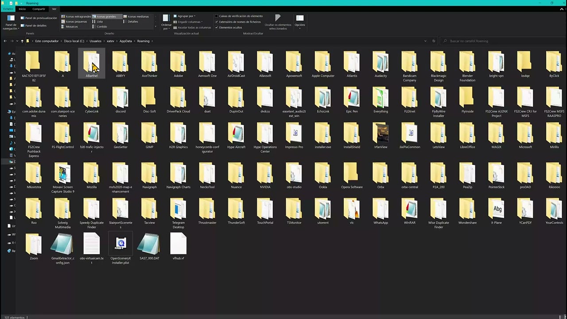567x319 pixels.
Task: Switch layout to Iconas pequenas
Action: 74,21
